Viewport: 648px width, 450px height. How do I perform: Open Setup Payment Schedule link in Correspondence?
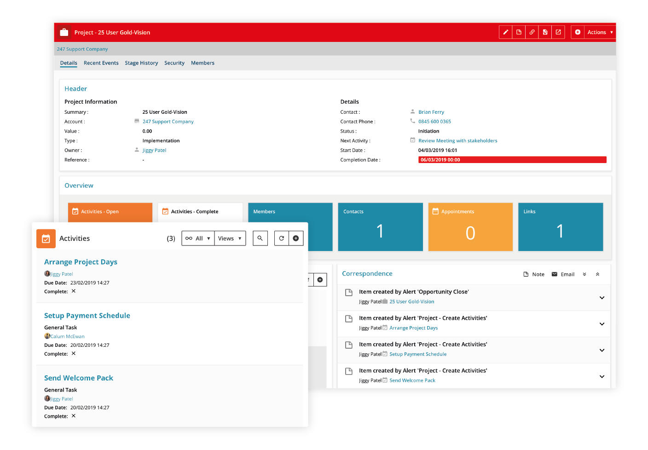[418, 354]
